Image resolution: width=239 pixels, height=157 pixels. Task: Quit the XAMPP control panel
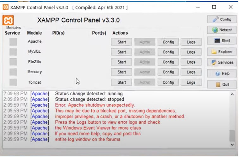[x=222, y=84]
